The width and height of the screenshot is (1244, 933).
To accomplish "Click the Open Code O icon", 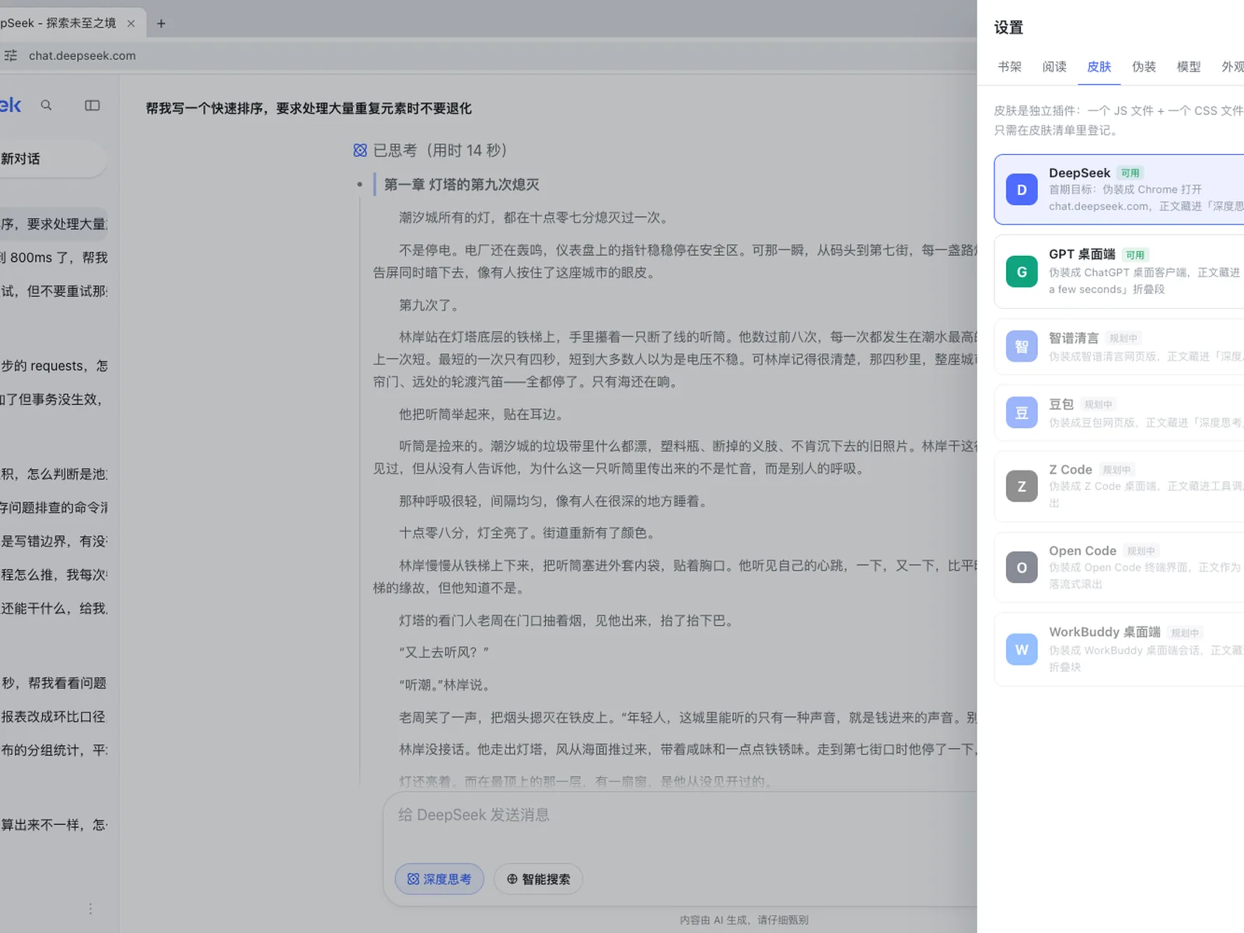I will click(x=1022, y=568).
